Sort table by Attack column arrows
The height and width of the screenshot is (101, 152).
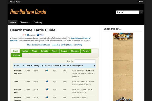61,66
